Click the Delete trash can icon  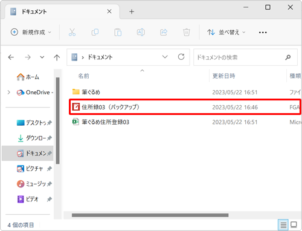187,32
